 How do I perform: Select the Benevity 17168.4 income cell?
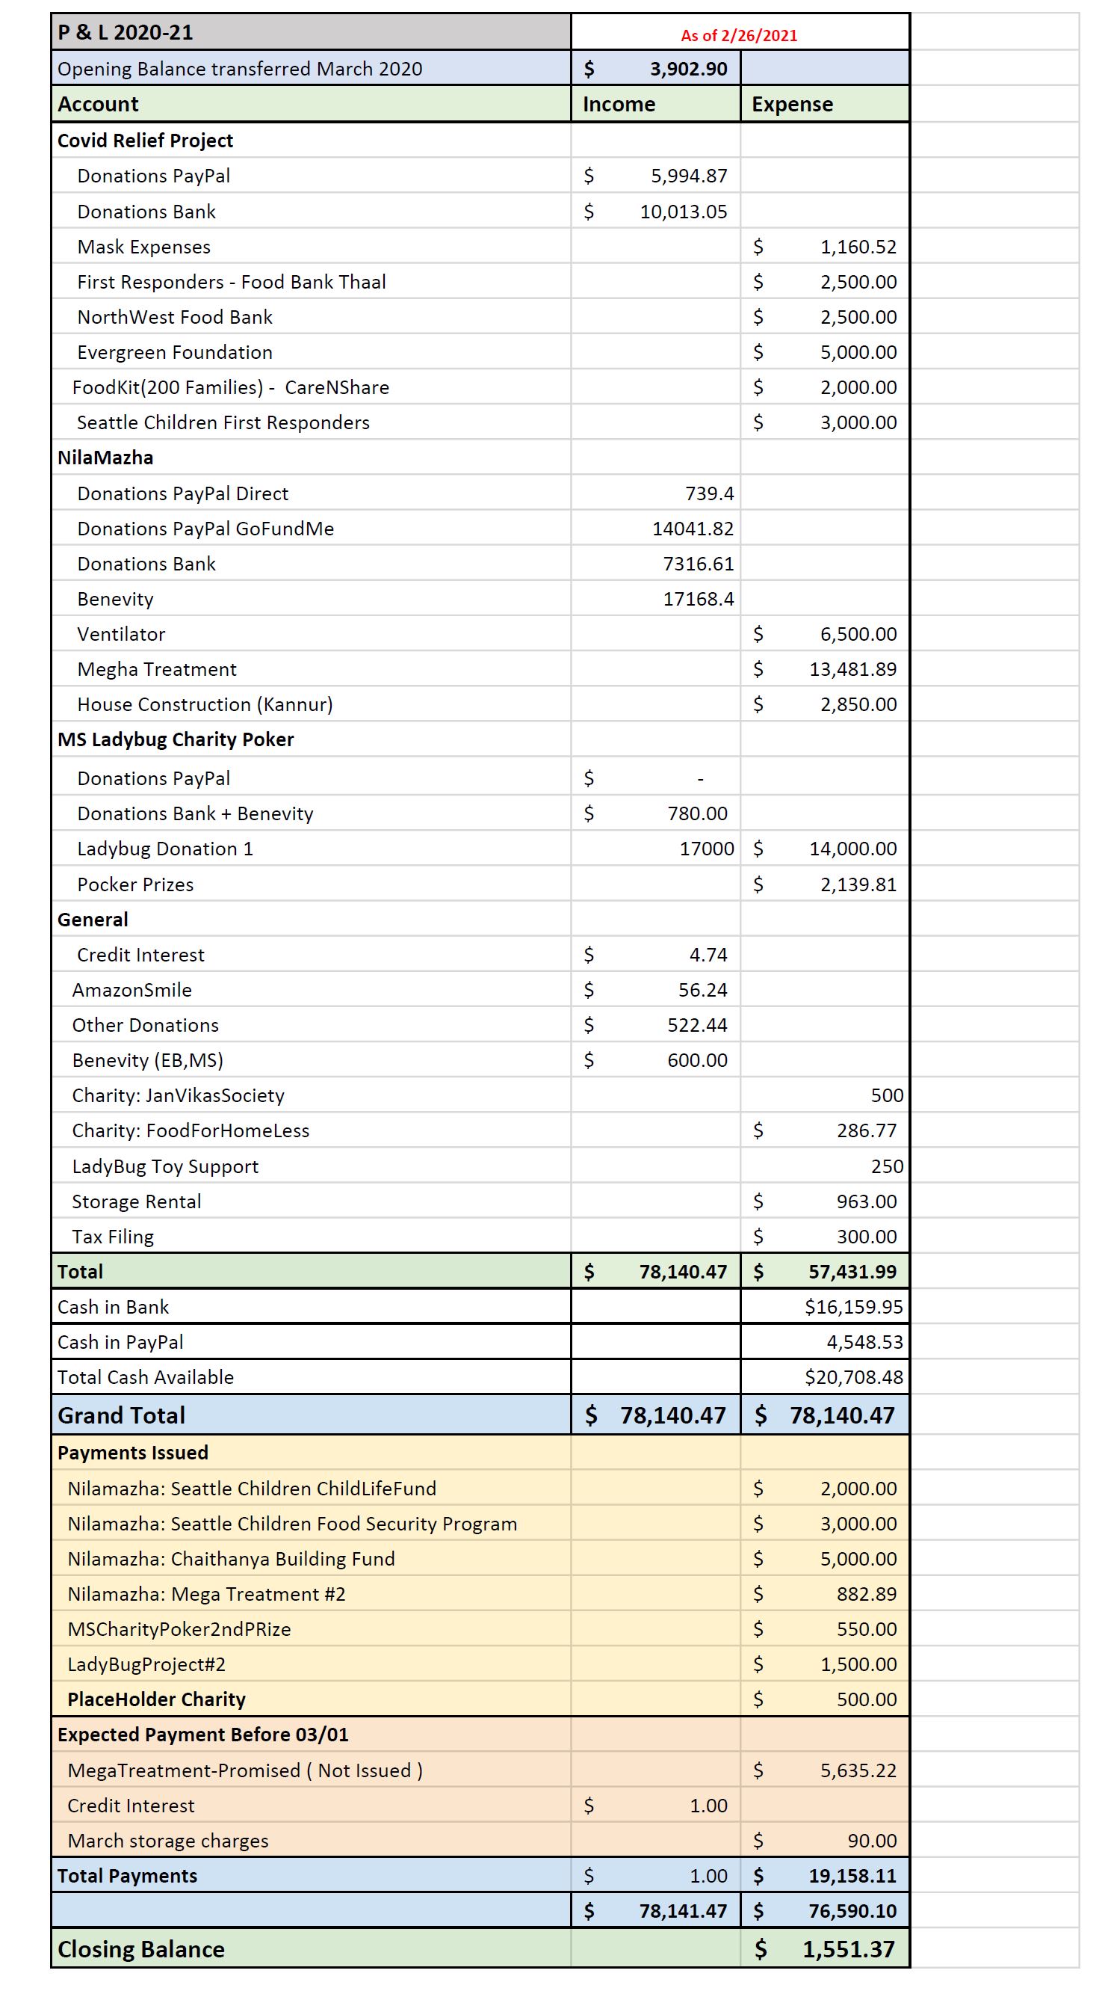(656, 598)
